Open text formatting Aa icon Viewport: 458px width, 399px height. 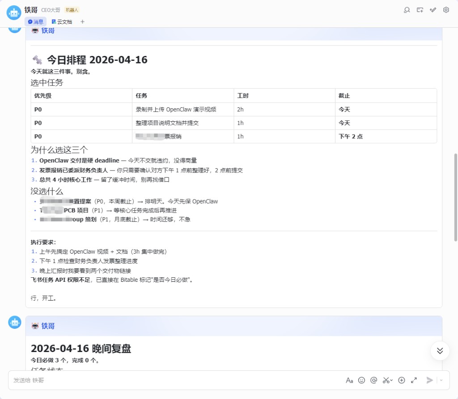point(349,380)
